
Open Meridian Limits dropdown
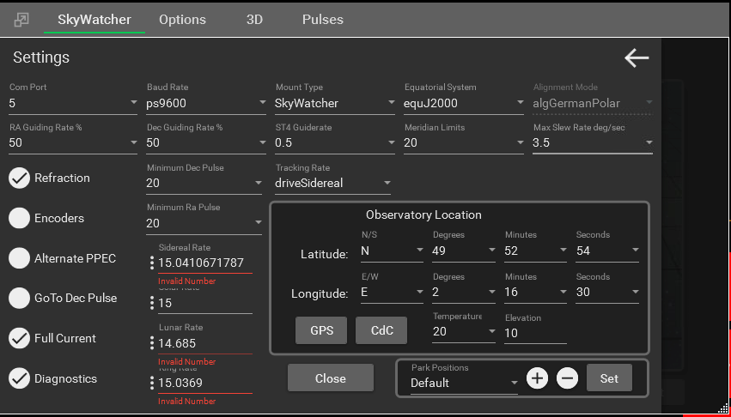[x=464, y=142]
